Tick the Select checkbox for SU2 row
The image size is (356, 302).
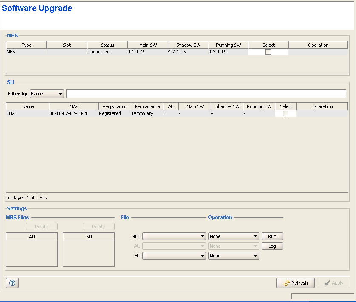tap(285, 114)
